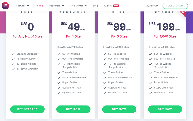Image resolution: width=193 pixels, height=121 pixels.
Task: Click the red ribbon on Expert card corner
Action: [x=183, y=14]
